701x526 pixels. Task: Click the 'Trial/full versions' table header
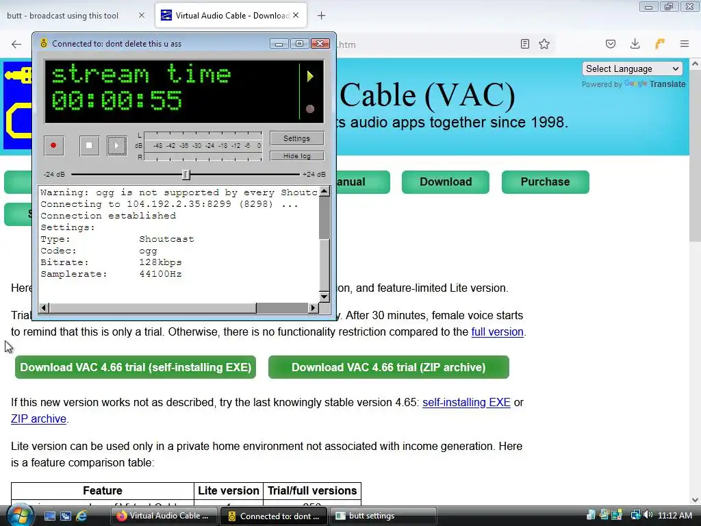coord(312,490)
